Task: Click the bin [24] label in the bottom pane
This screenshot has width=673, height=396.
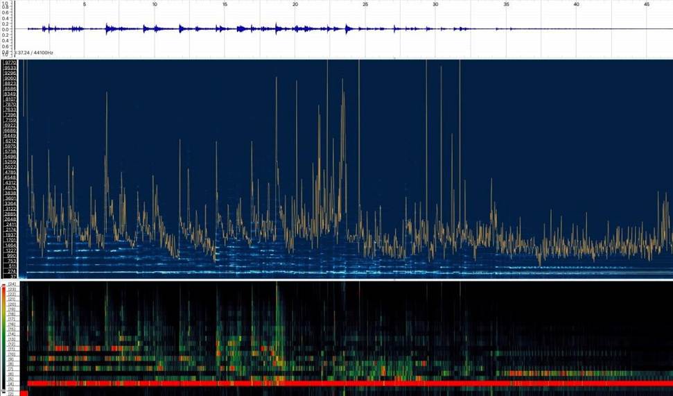Action: coord(12,284)
